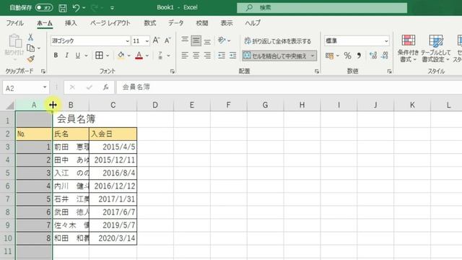Toggle Middle Align icon
Viewport: 462px width, 260px height.
[x=196, y=40]
